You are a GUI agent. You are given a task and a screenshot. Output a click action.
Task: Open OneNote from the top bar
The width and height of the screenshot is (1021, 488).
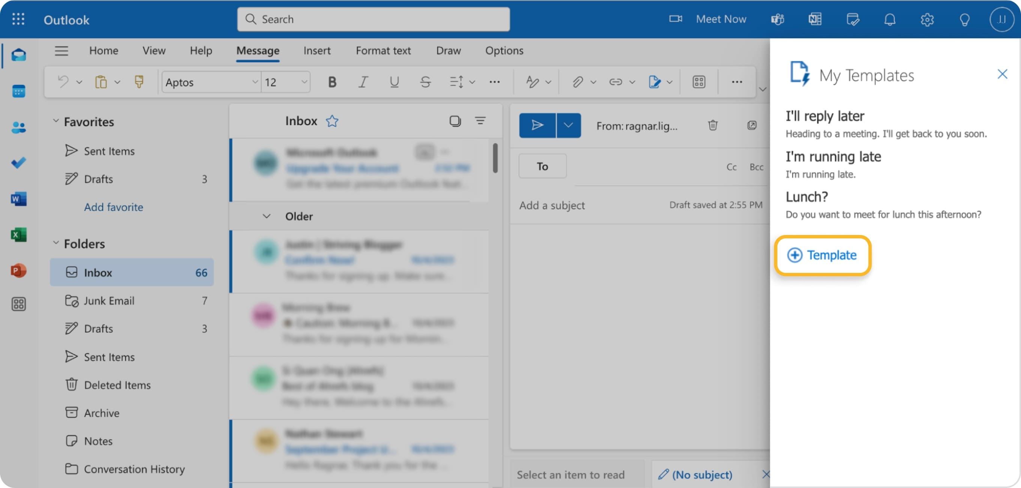pyautogui.click(x=815, y=19)
